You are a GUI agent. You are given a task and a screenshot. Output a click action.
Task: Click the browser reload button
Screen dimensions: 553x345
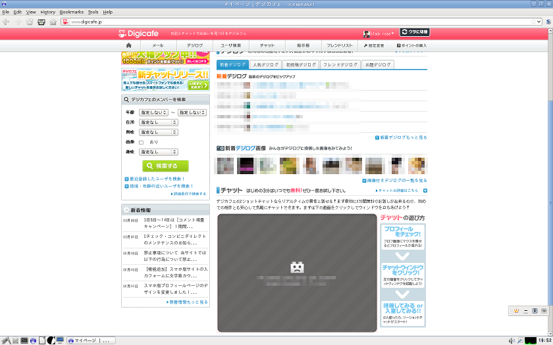(x=30, y=22)
